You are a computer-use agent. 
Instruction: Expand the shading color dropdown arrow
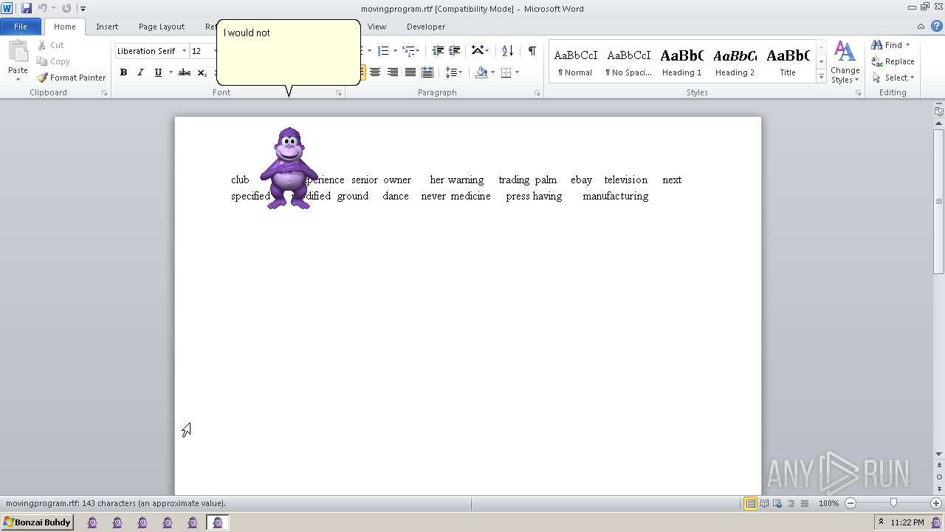pyautogui.click(x=492, y=72)
